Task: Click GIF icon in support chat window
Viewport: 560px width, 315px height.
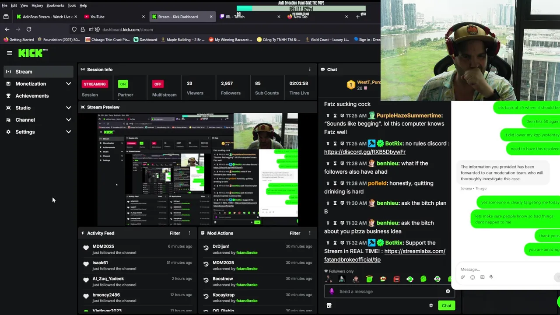Action: 482,277
